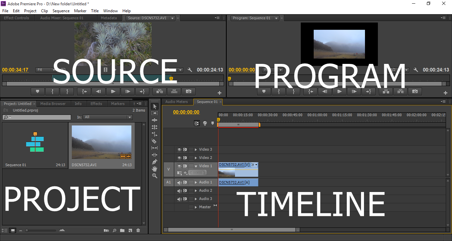Click the New Bin folder icon in Project panel

(x=122, y=230)
